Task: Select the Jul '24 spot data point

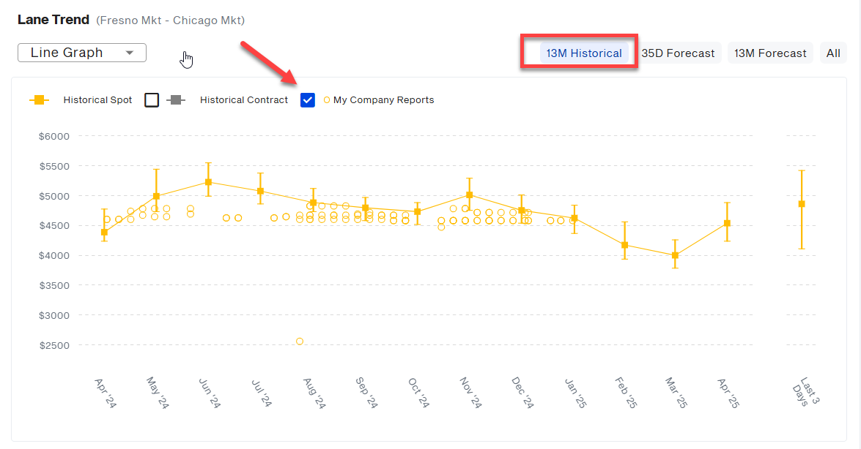Action: (261, 192)
